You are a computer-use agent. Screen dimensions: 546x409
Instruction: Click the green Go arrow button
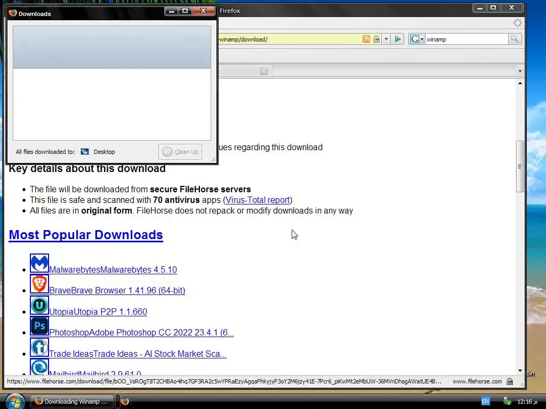click(397, 39)
